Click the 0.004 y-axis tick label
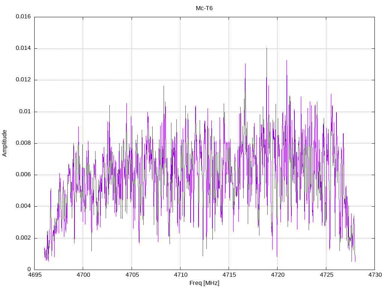 [23, 206]
